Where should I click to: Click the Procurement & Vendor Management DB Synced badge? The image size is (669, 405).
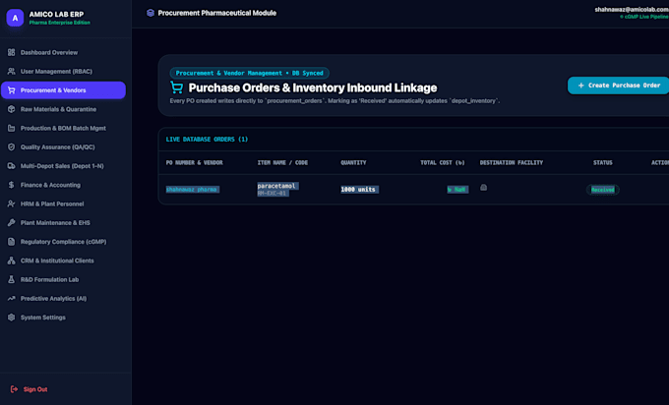pyautogui.click(x=250, y=73)
